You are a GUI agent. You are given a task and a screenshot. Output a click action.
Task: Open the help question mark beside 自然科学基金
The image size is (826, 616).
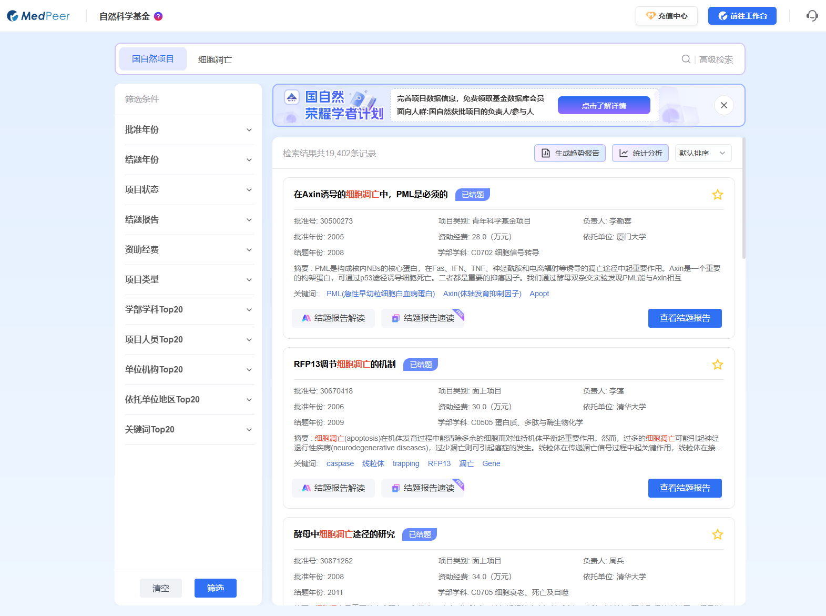(x=158, y=16)
